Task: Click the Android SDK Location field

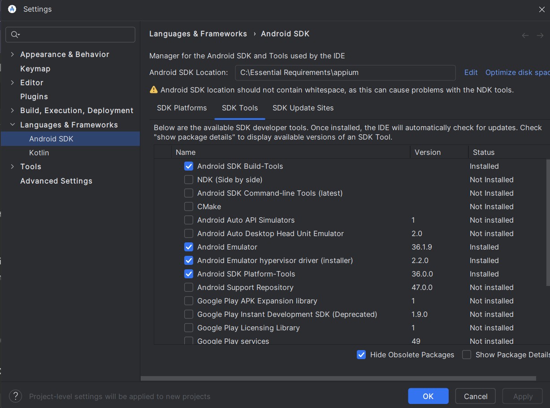Action: (345, 72)
